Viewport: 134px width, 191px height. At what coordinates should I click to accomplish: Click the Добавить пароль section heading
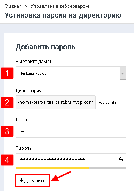(45, 47)
